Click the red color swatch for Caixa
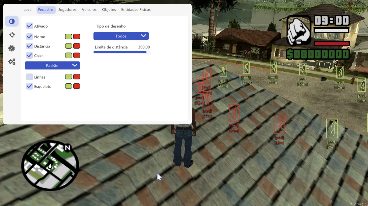This screenshot has height=206, width=368. coord(77,56)
